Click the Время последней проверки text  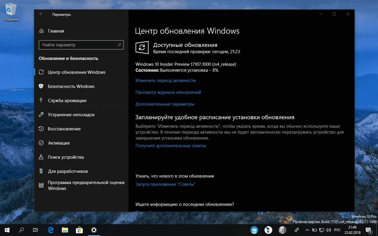[x=197, y=52]
